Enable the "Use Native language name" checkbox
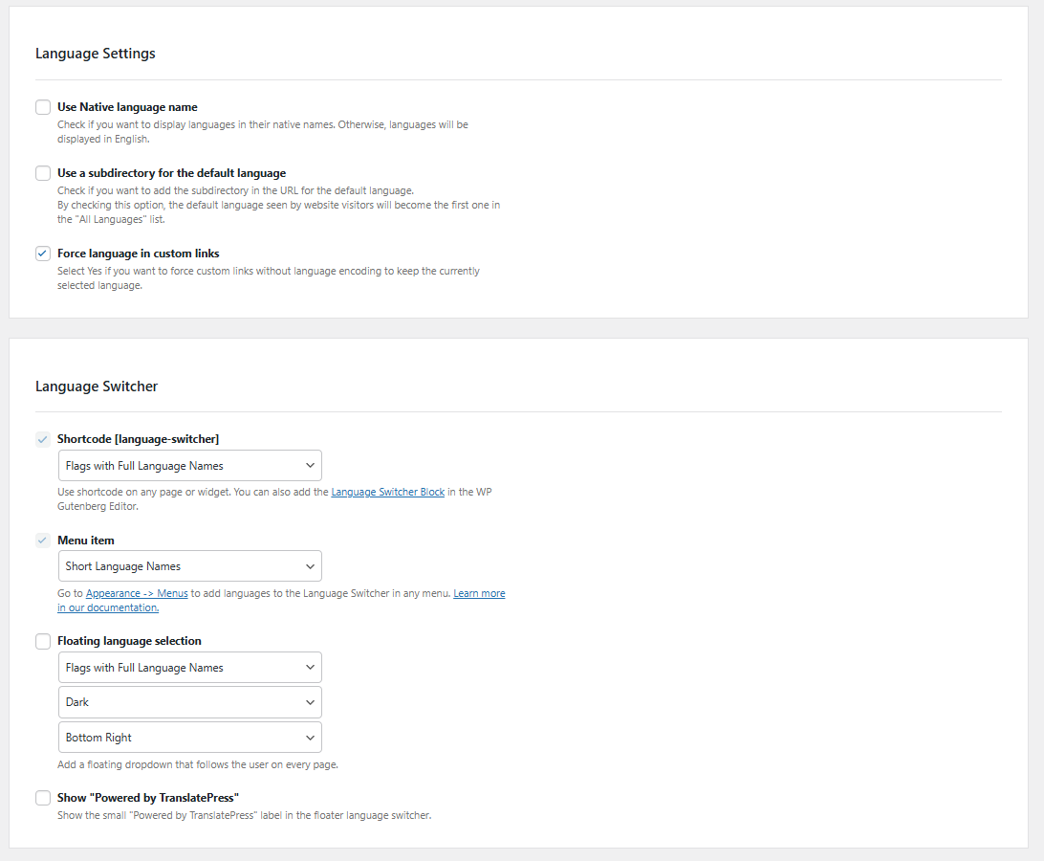This screenshot has height=861, width=1044. [x=42, y=106]
